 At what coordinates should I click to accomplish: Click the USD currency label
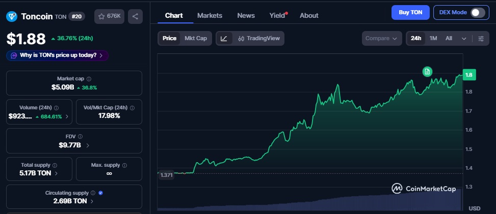coord(474,208)
